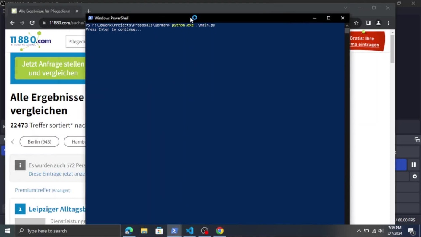Close the Alle Ergebnisse browser tab

point(77,11)
